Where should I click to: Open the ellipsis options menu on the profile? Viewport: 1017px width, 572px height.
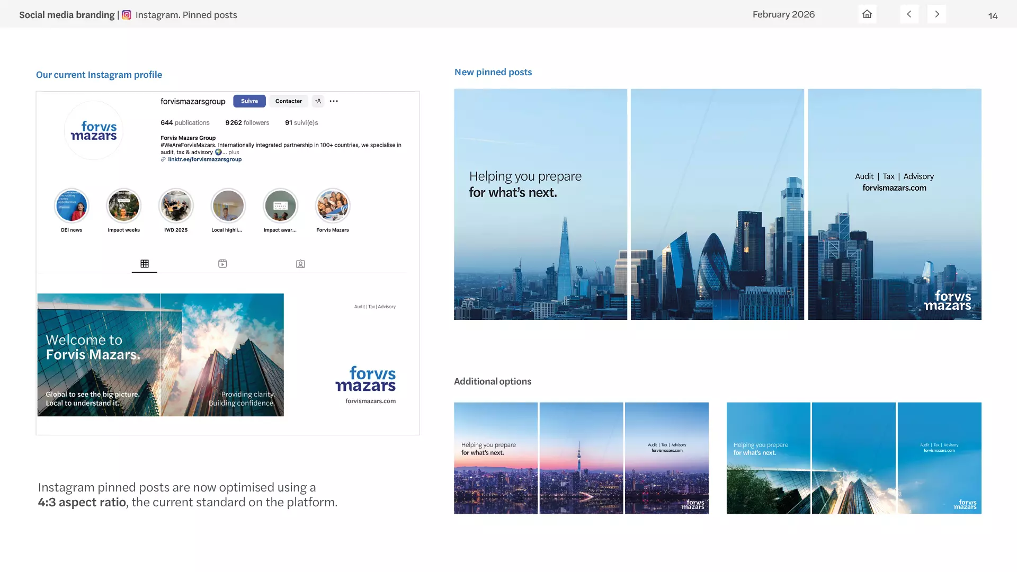(334, 101)
